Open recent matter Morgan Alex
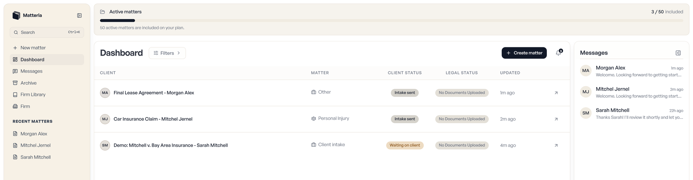This screenshot has height=180, width=693. tap(47, 134)
